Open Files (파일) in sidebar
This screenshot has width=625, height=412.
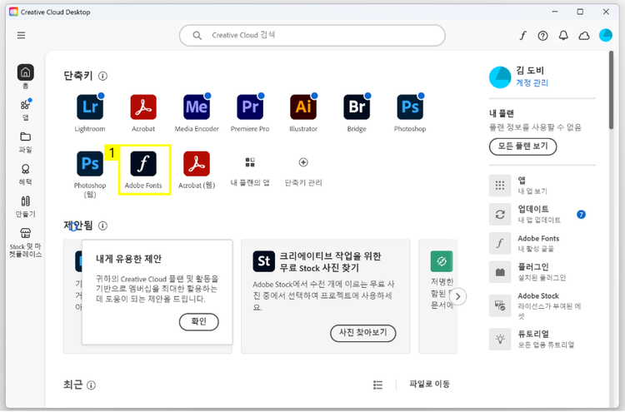pos(26,142)
